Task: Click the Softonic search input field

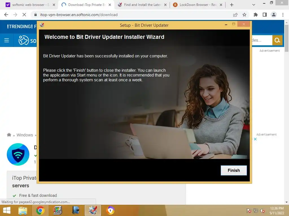Action: point(262,40)
